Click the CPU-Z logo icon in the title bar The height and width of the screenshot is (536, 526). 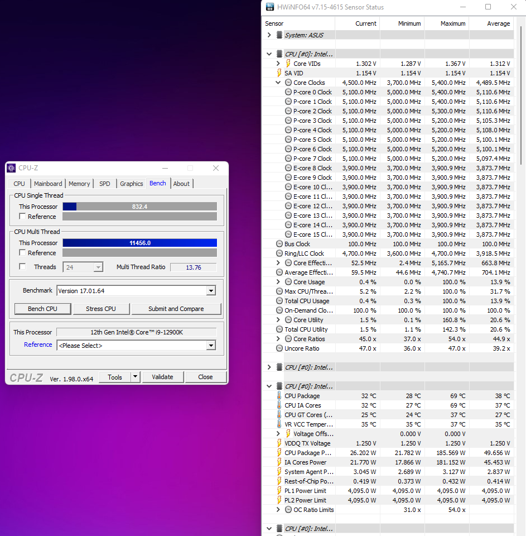click(11, 168)
